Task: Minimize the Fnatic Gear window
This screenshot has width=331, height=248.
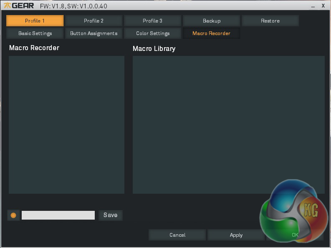Action: (313, 7)
